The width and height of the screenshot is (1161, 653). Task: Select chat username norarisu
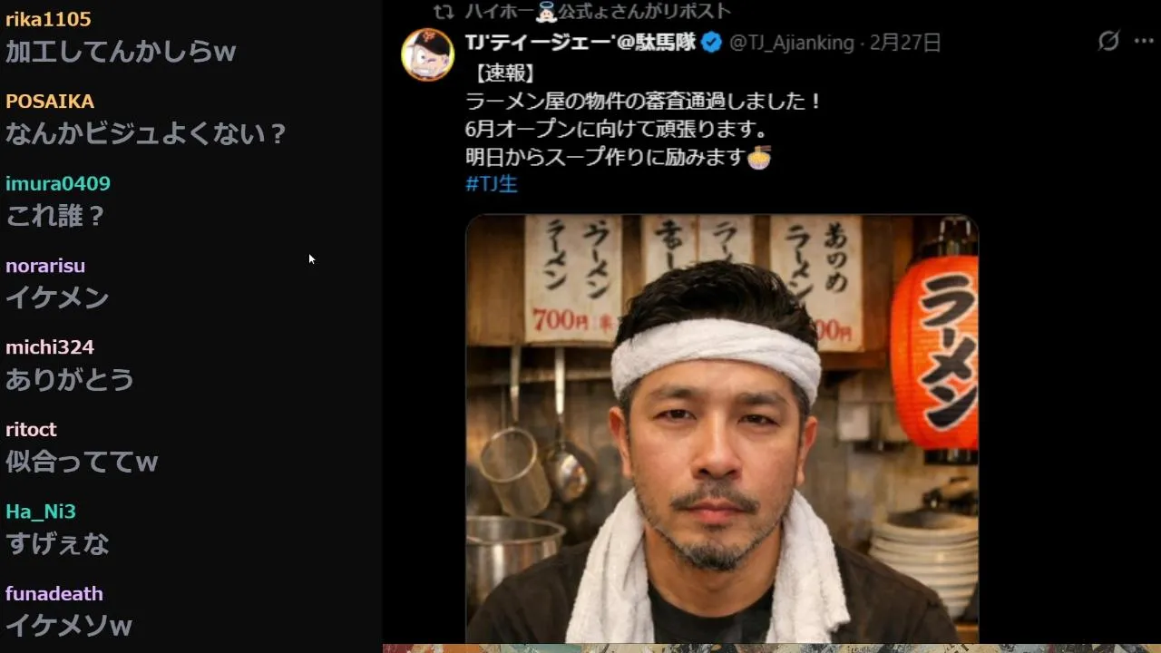point(45,266)
